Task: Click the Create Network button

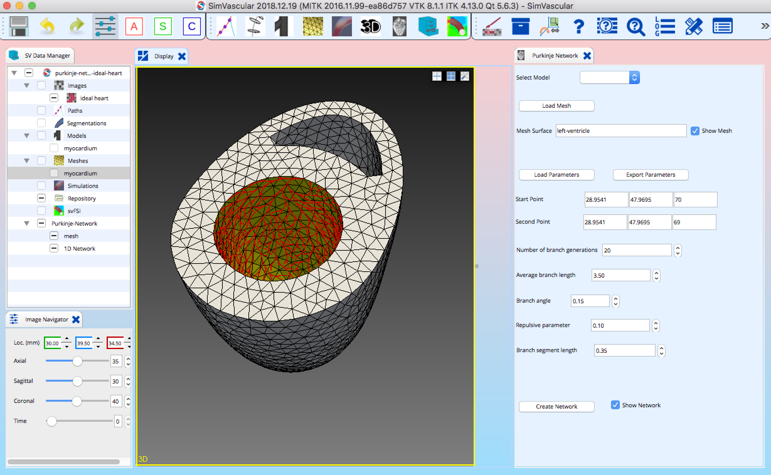Action: pos(556,406)
